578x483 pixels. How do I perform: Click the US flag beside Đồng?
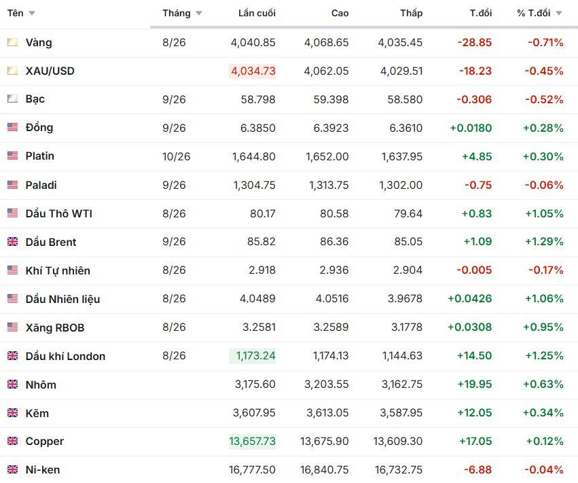(12, 127)
